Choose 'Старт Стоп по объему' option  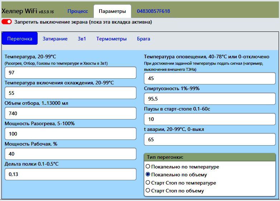click(x=148, y=191)
